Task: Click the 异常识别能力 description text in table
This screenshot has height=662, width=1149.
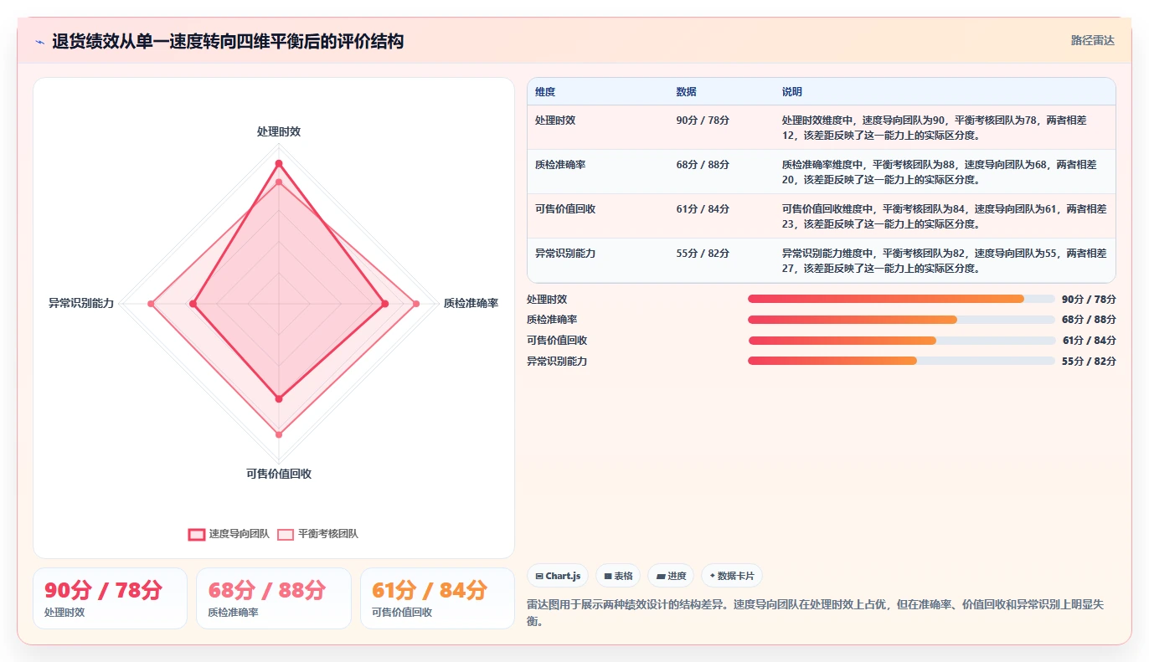Action: pyautogui.click(x=945, y=260)
